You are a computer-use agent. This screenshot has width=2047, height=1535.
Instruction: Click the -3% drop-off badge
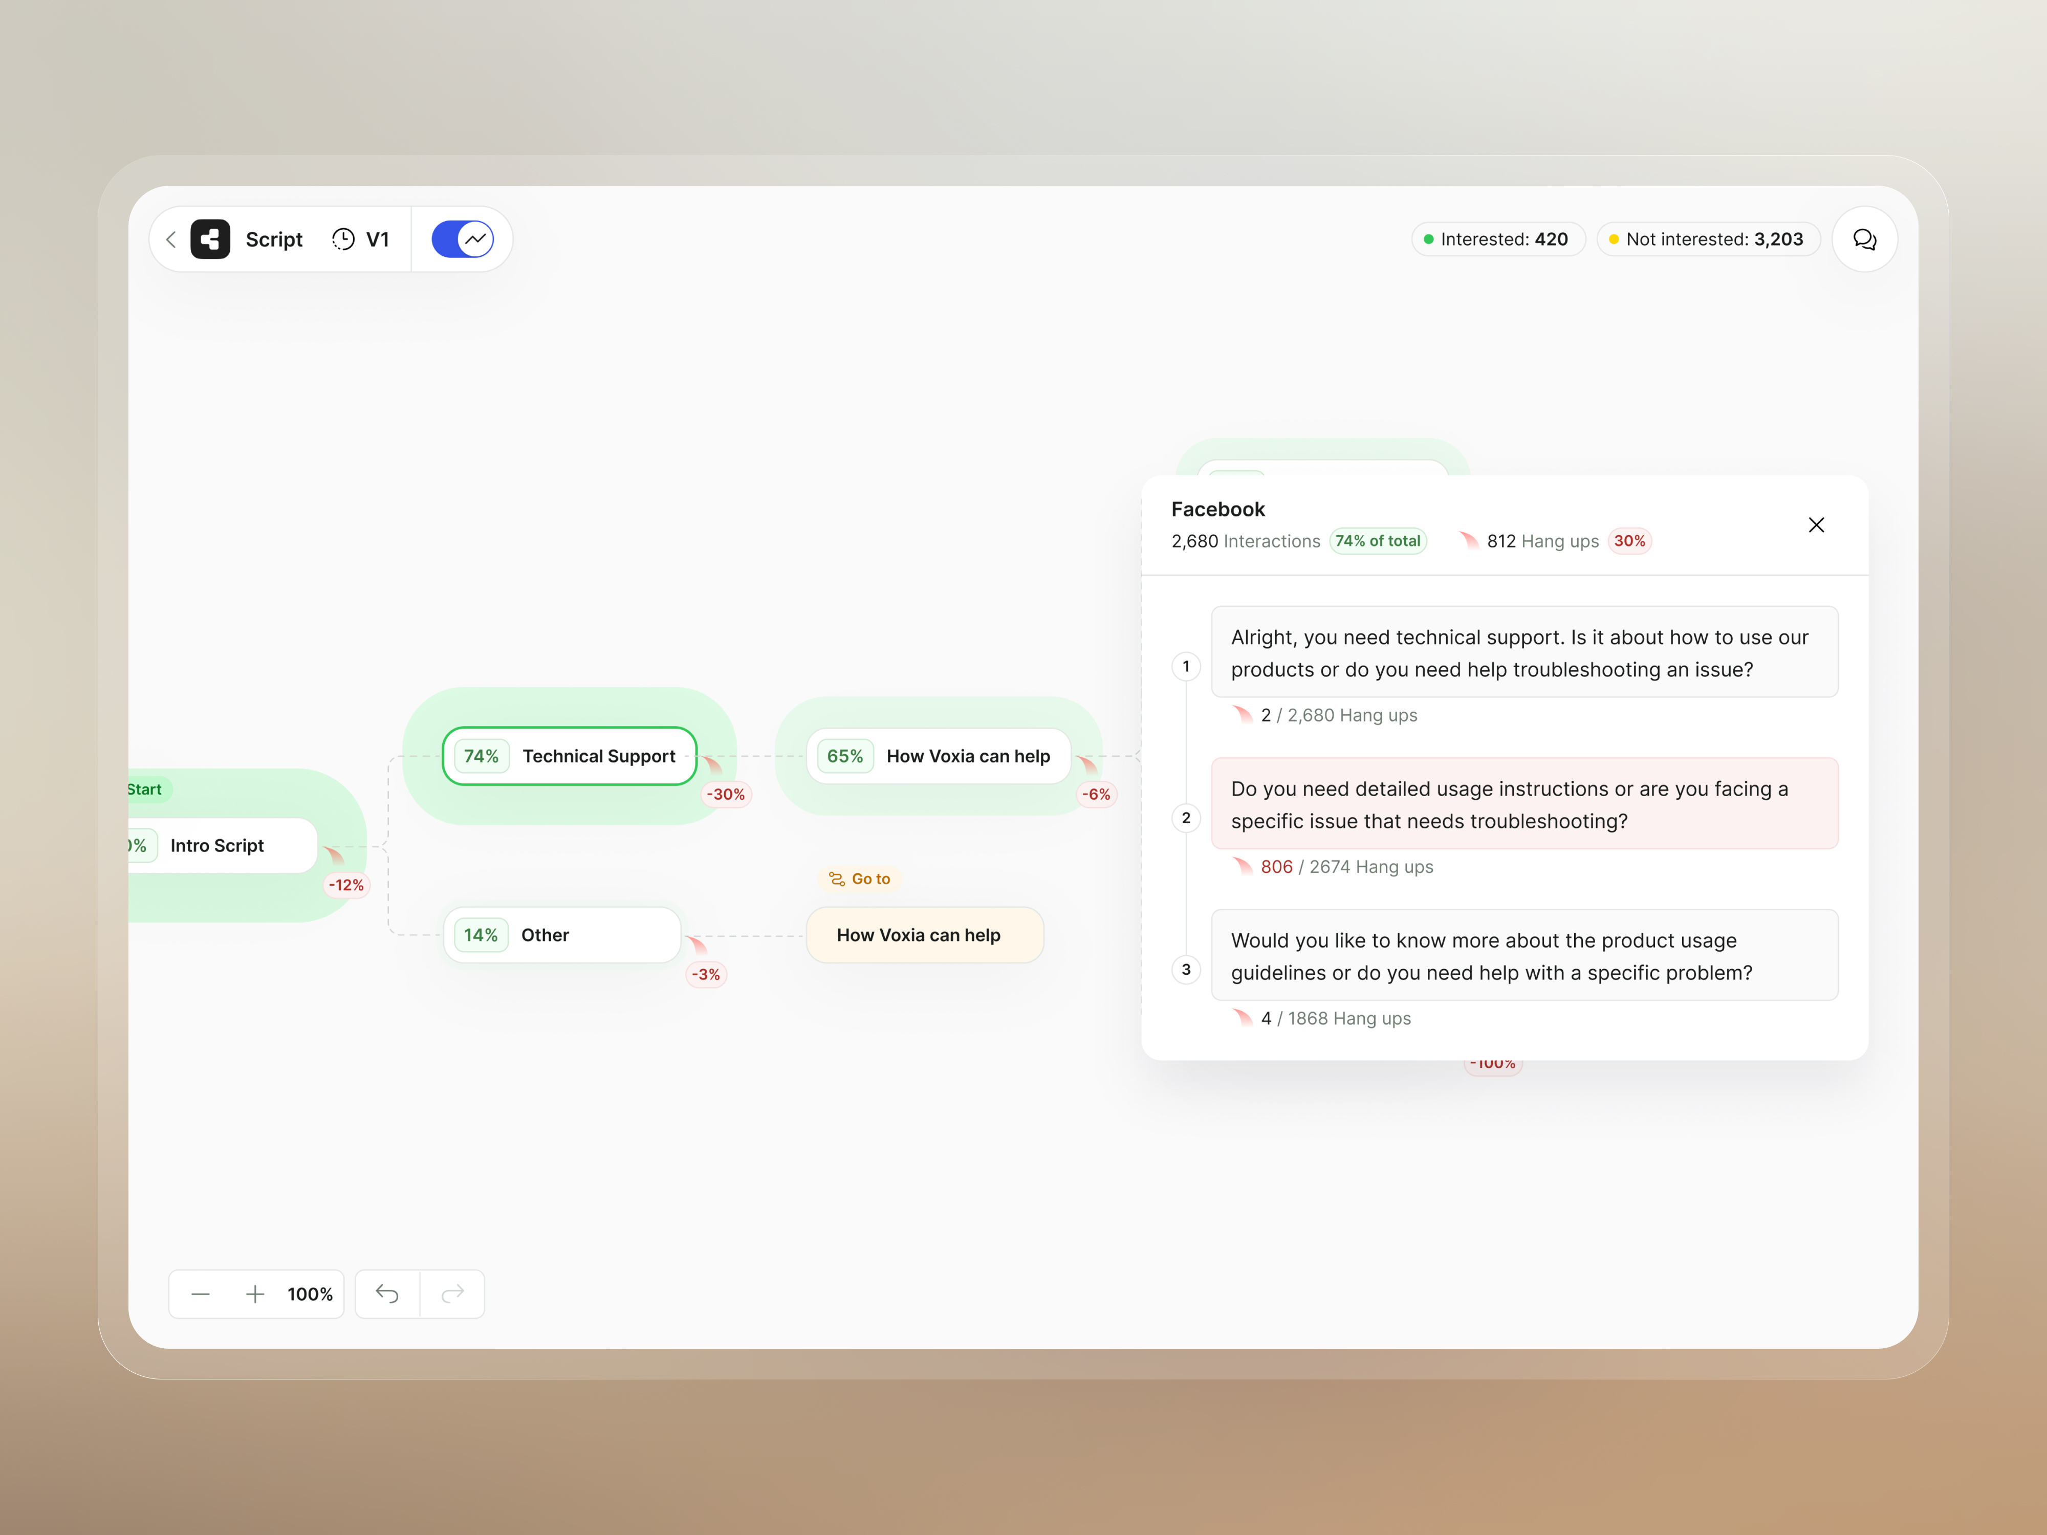[x=705, y=974]
